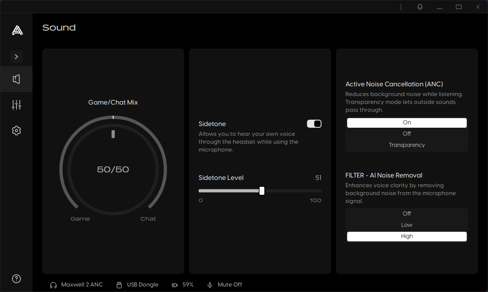The width and height of the screenshot is (488, 292).
Task: Select ANC Off option
Action: pyautogui.click(x=407, y=134)
